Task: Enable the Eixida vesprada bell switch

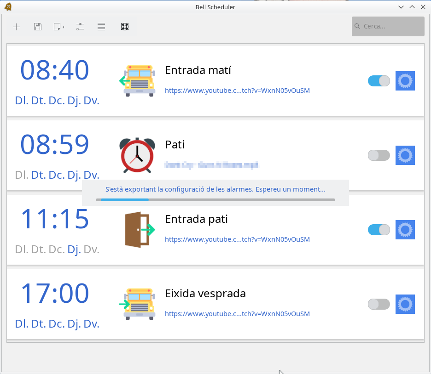Action: tap(379, 304)
